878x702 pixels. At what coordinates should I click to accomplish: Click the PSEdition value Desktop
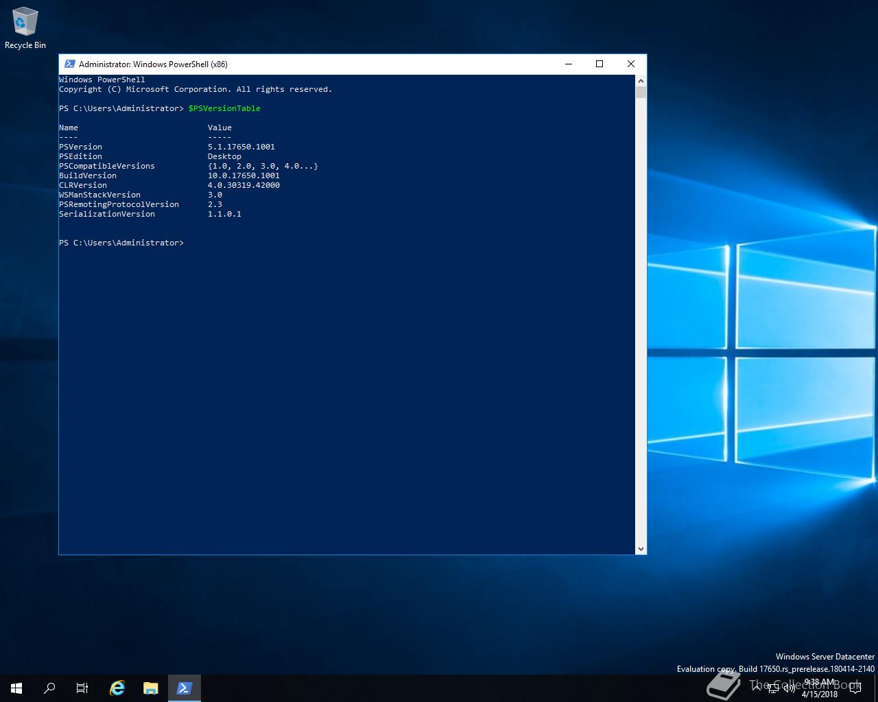[224, 156]
